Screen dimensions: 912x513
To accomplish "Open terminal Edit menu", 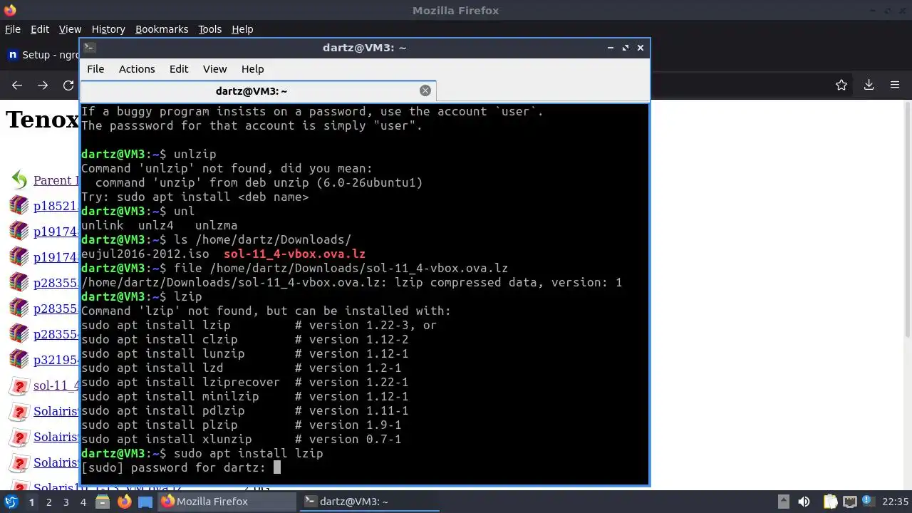I will (x=179, y=69).
